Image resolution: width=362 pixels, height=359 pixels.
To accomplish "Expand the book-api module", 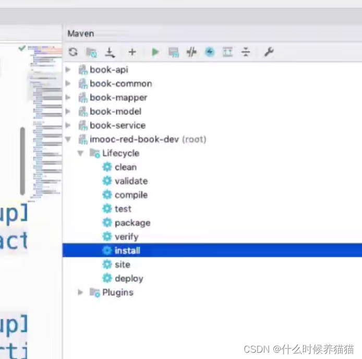I will [x=68, y=69].
